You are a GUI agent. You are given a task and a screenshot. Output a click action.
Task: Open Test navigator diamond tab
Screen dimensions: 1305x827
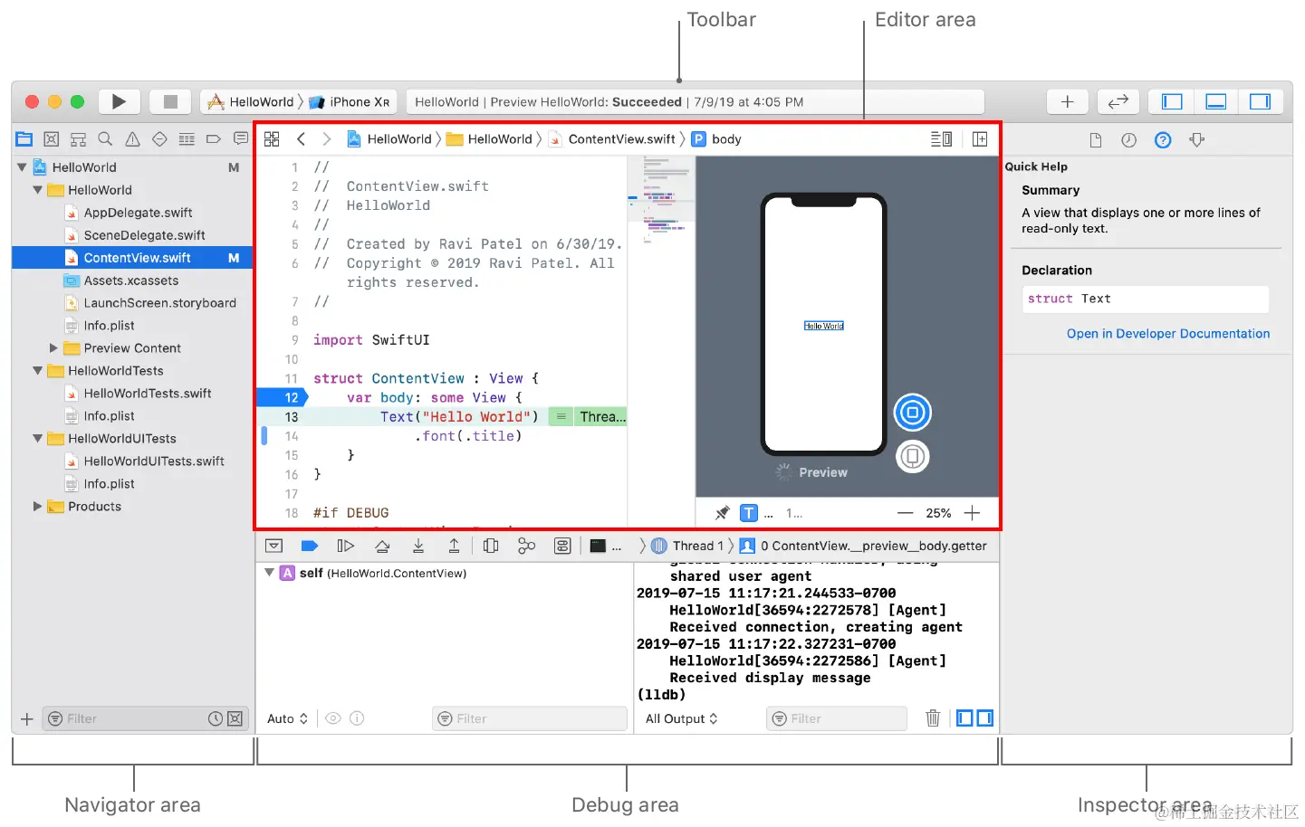click(159, 139)
